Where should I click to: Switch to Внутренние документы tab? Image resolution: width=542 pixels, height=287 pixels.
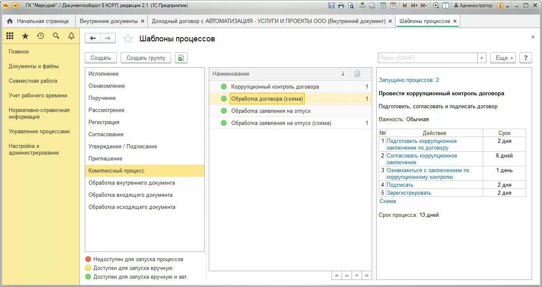(x=108, y=21)
